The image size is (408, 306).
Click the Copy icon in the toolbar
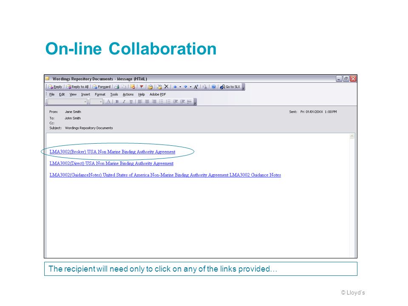click(x=124, y=87)
